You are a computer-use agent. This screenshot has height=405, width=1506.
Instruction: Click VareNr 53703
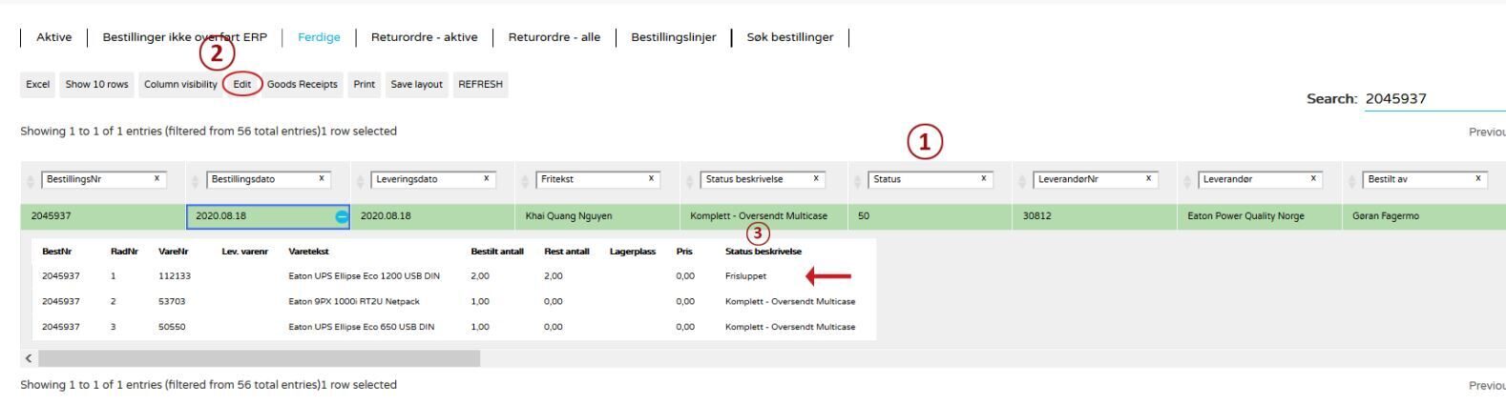coord(172,301)
